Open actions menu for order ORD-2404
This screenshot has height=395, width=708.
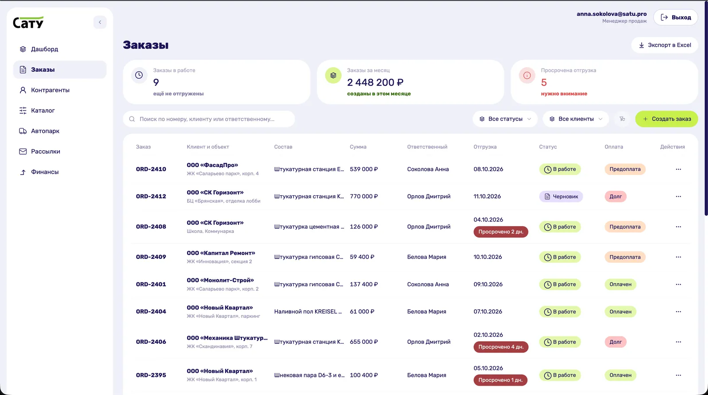pos(678,311)
